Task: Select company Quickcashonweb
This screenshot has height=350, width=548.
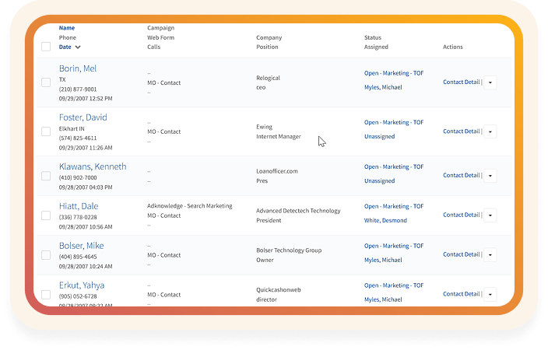Action: 279,290
